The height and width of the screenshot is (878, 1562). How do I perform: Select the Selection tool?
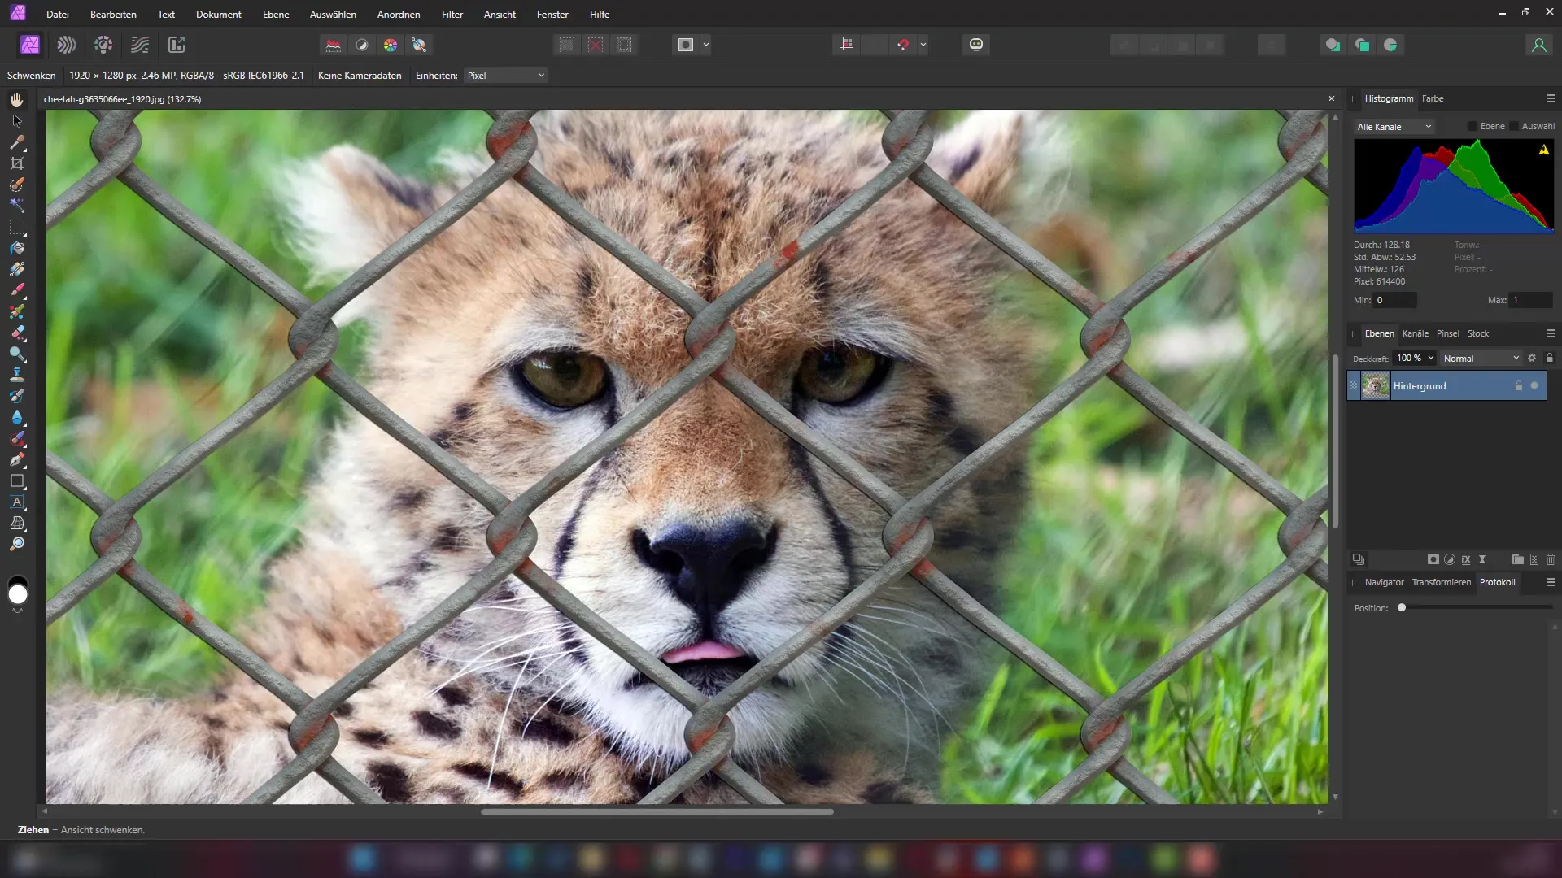[16, 119]
